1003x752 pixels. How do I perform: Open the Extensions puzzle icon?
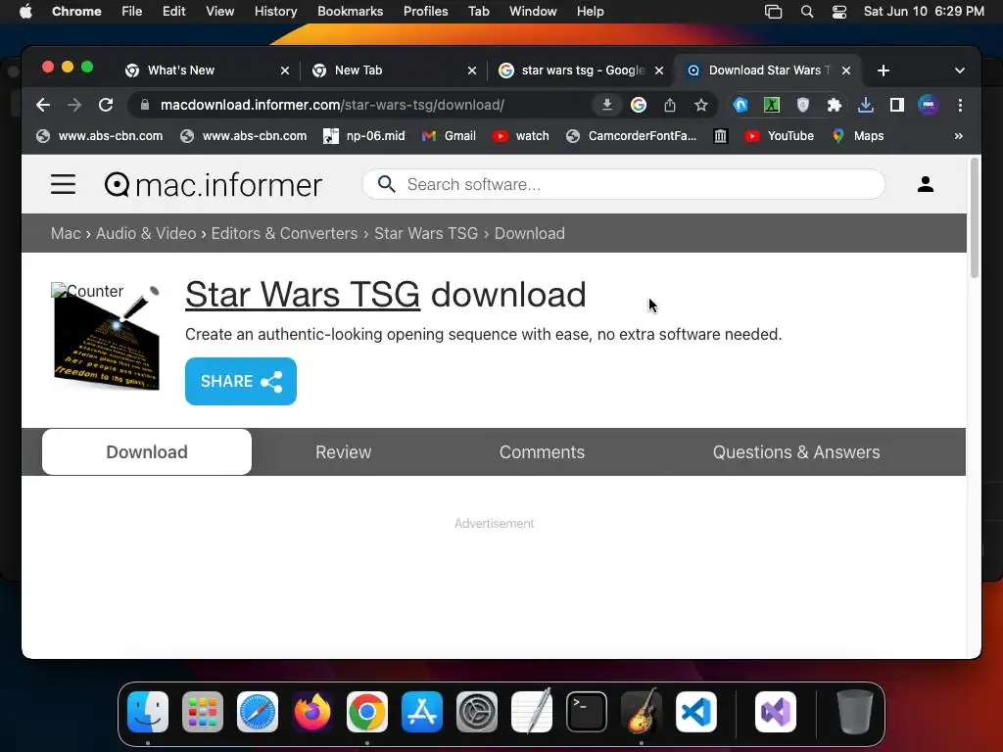pos(835,105)
